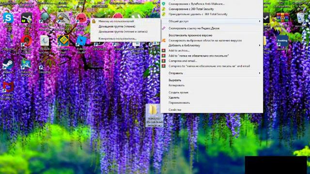Choose force delete with 360 Total Security

point(212,14)
